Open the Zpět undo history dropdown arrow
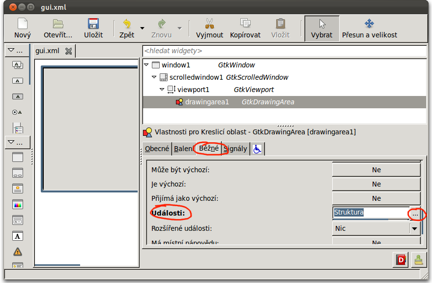This screenshot has height=283, width=432. click(x=142, y=28)
